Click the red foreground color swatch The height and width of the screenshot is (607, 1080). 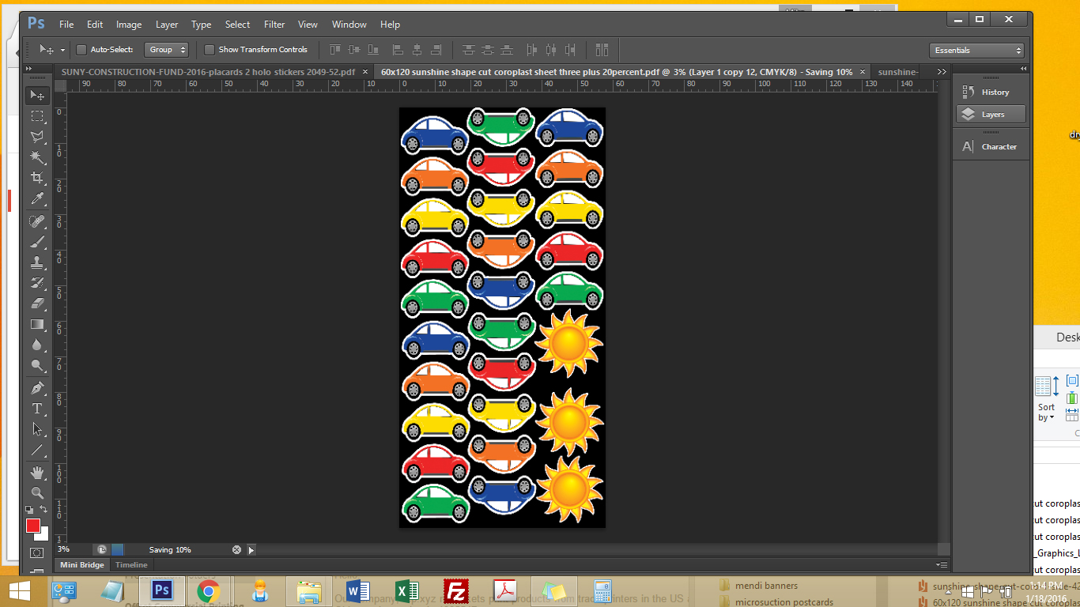(32, 526)
